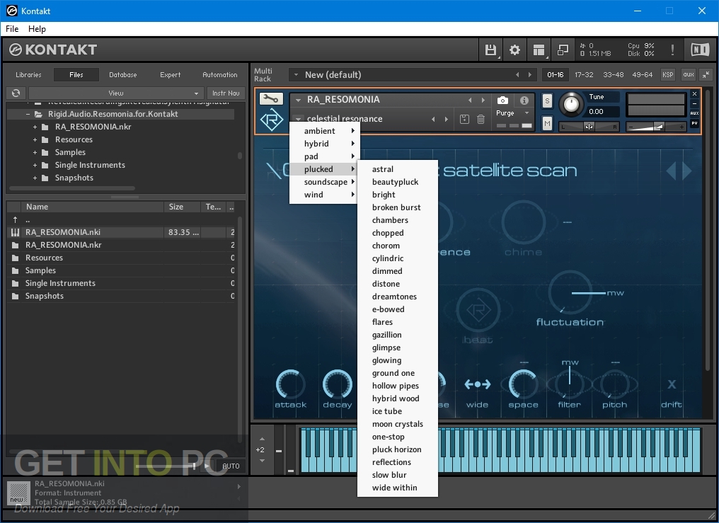Shift keyboard octave up arrow
719x523 pixels.
pos(262,439)
